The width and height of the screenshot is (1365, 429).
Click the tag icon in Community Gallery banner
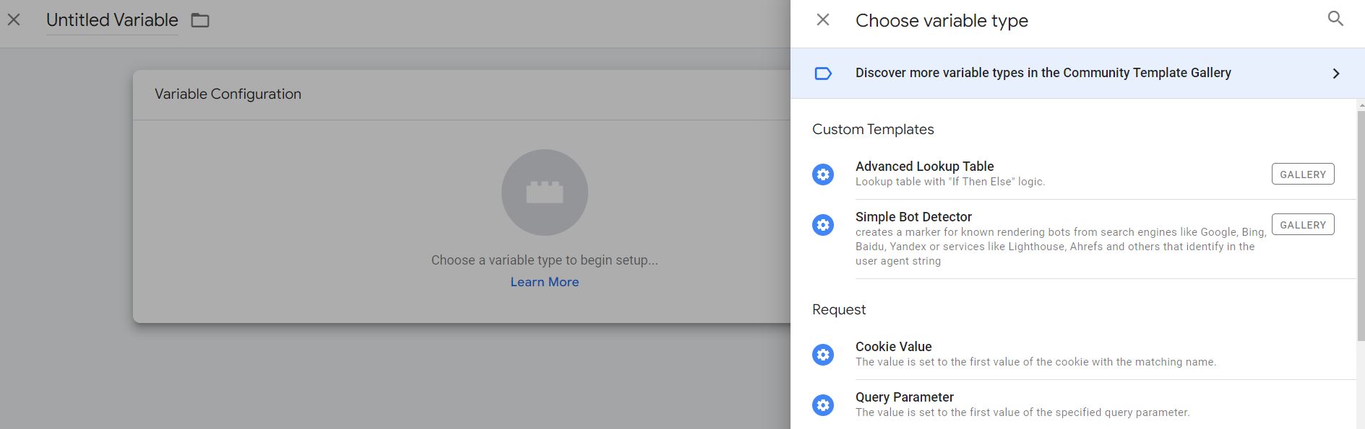(x=823, y=74)
